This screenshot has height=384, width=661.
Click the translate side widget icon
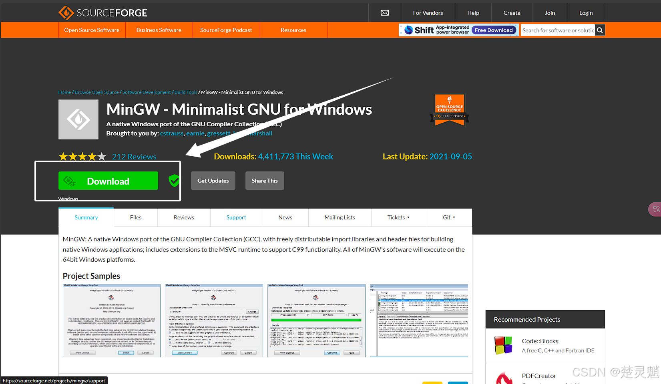pos(655,209)
